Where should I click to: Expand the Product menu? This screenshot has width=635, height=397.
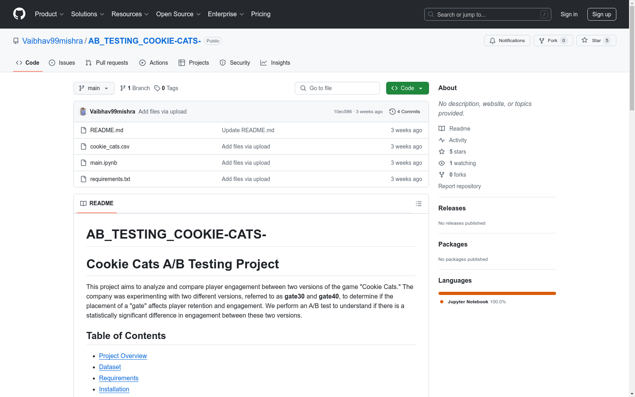49,14
